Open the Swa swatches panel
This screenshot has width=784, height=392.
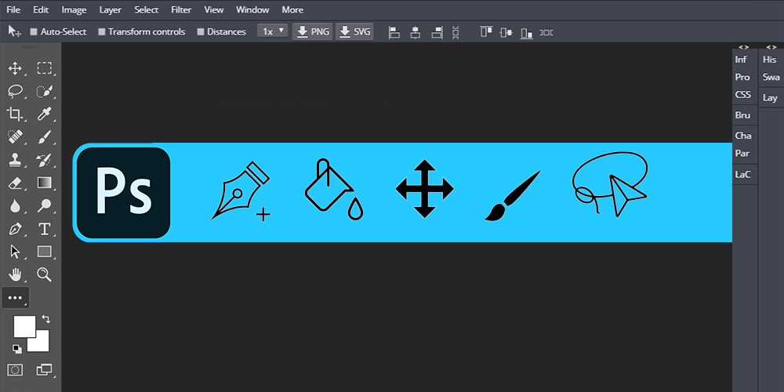pos(771,77)
